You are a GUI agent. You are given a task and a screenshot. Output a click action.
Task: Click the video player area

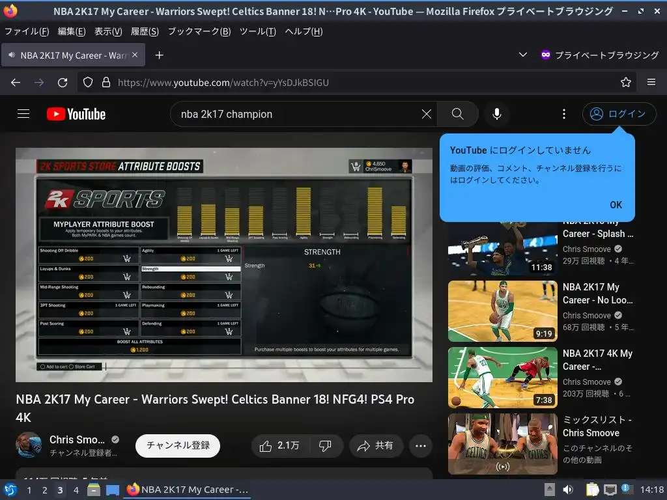click(224, 264)
